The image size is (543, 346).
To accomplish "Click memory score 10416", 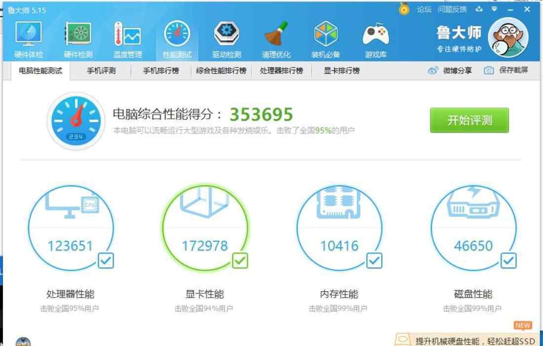I will point(339,246).
